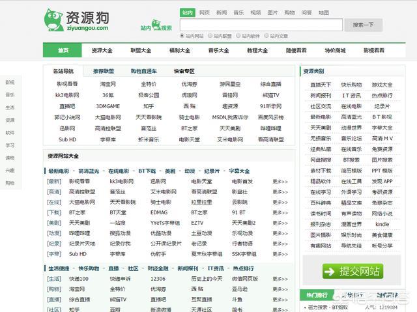The height and width of the screenshot is (312, 417).
Task: Open the EDMAG link in [下载] row
Action: (159, 212)
